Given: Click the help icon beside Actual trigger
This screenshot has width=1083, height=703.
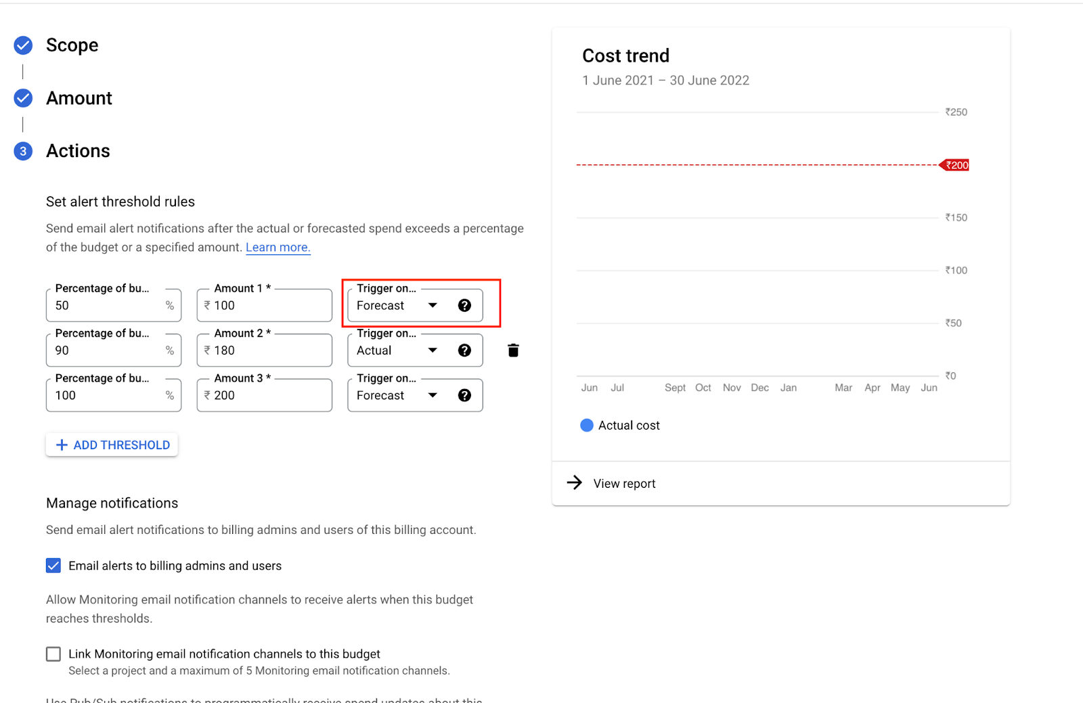Looking at the screenshot, I should pyautogui.click(x=464, y=350).
